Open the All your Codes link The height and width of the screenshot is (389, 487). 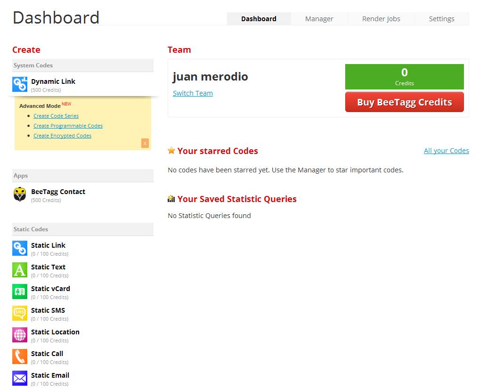(x=446, y=151)
